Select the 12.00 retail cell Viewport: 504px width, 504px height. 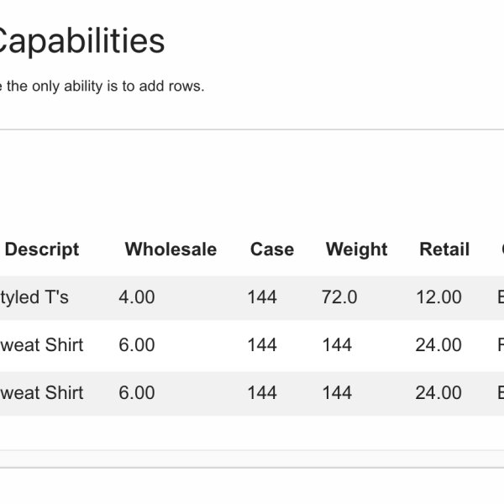pos(438,297)
